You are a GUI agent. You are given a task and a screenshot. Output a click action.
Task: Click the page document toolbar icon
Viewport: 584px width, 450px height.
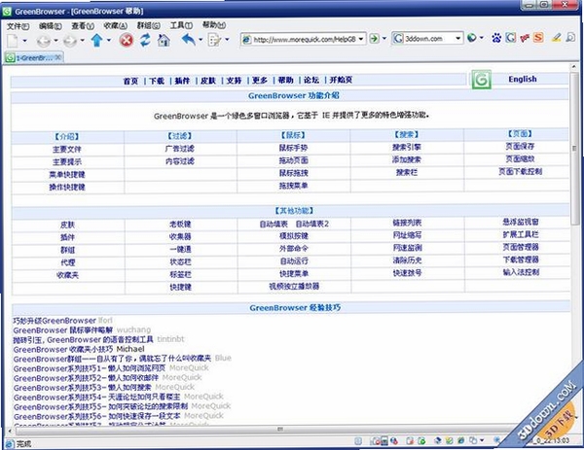(214, 40)
